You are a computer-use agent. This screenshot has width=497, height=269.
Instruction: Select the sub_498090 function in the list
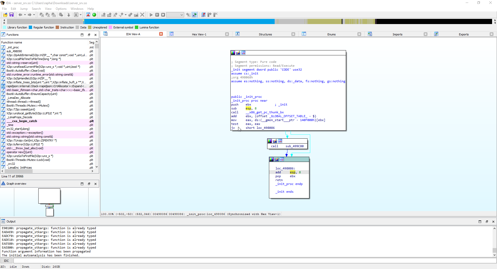(x=47, y=51)
